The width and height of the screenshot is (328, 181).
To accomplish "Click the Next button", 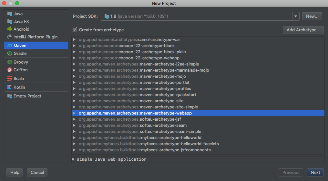I will 315,172.
